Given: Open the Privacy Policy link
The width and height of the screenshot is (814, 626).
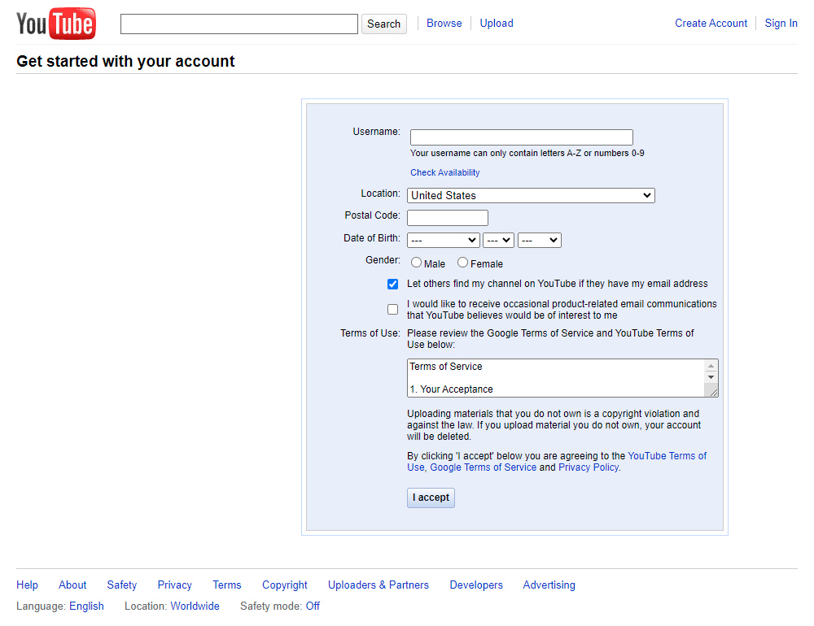Looking at the screenshot, I should [589, 467].
